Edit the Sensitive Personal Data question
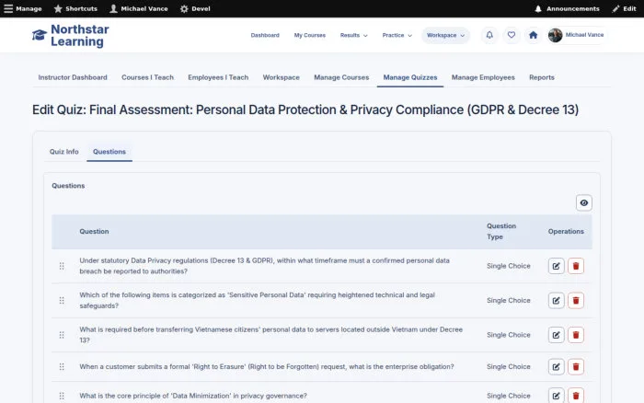This screenshot has height=403, width=644. click(556, 300)
